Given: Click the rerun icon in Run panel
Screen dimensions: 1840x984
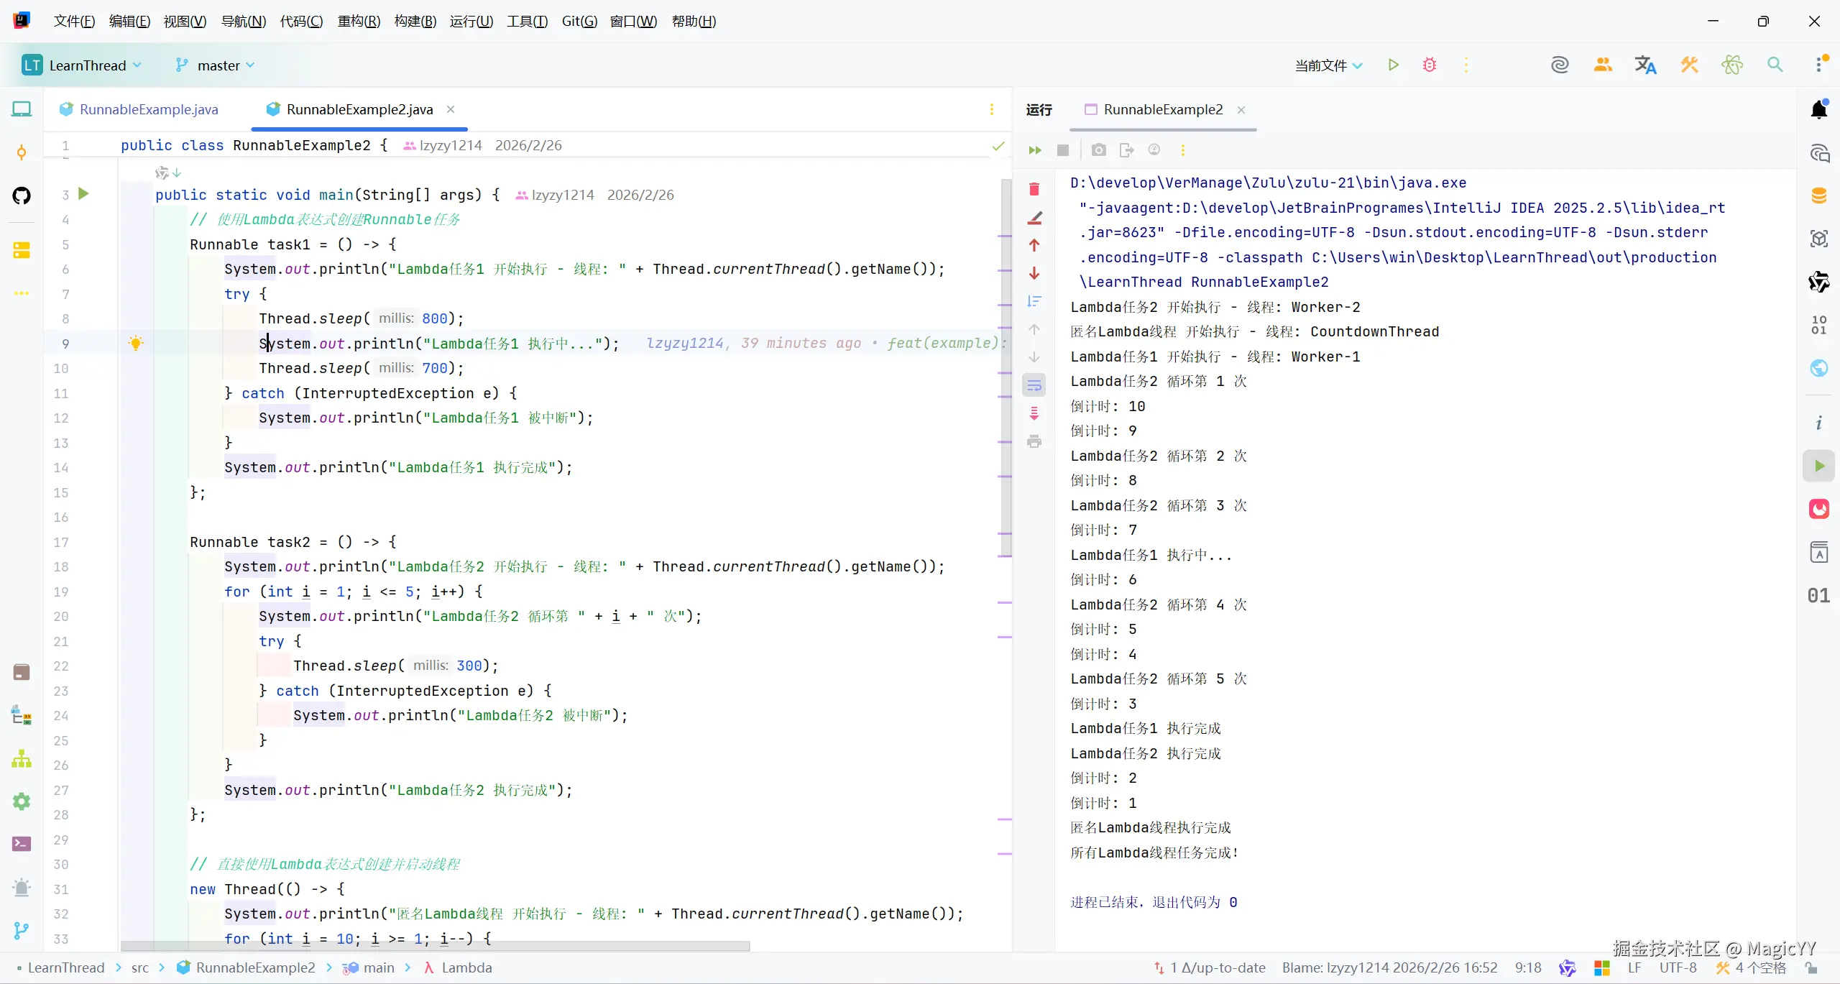Looking at the screenshot, I should (1035, 150).
